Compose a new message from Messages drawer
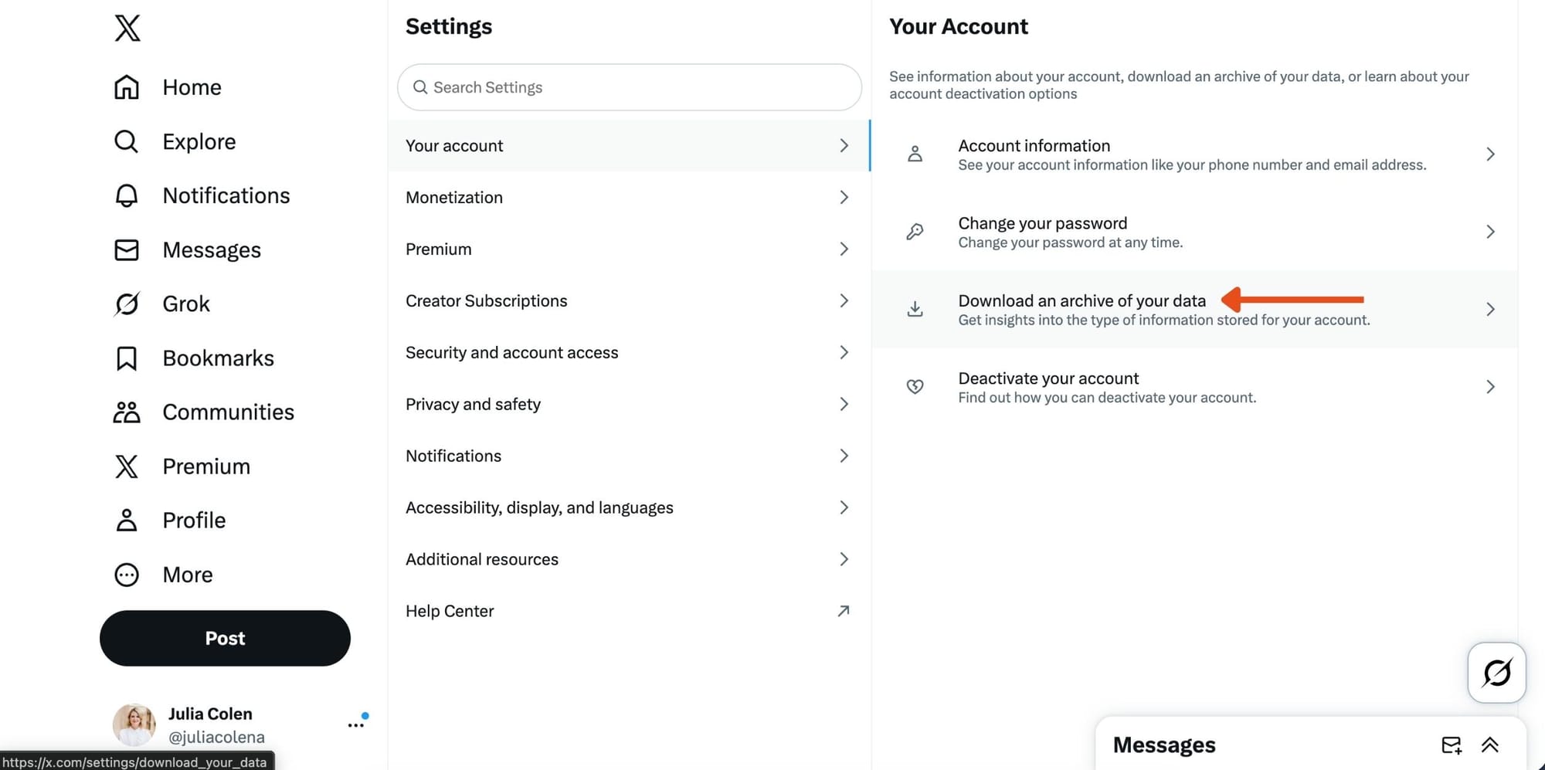 pyautogui.click(x=1451, y=745)
